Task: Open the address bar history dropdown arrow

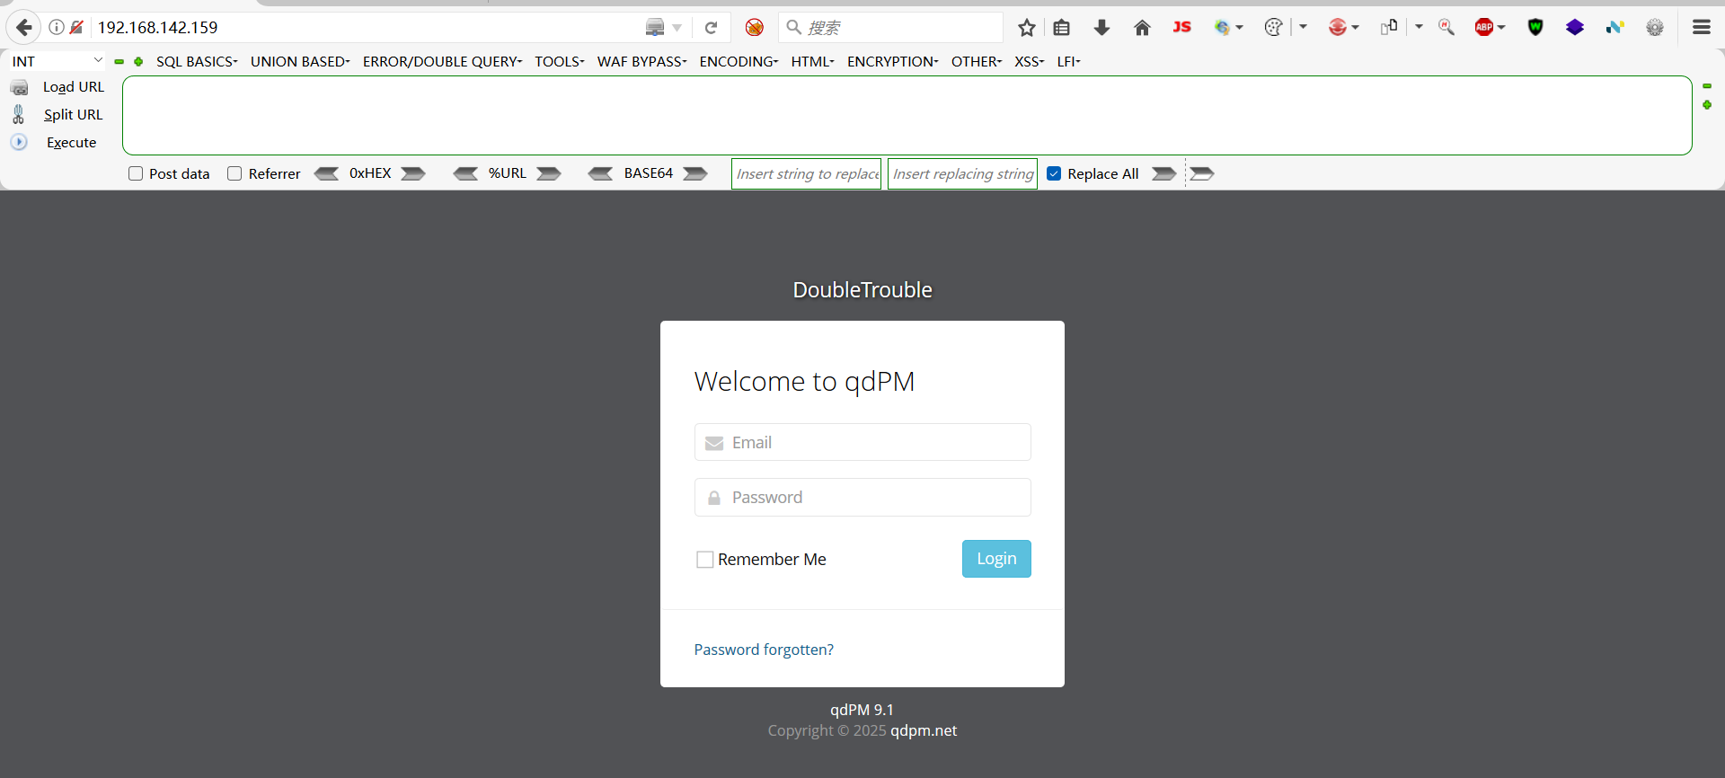Action: (x=677, y=28)
